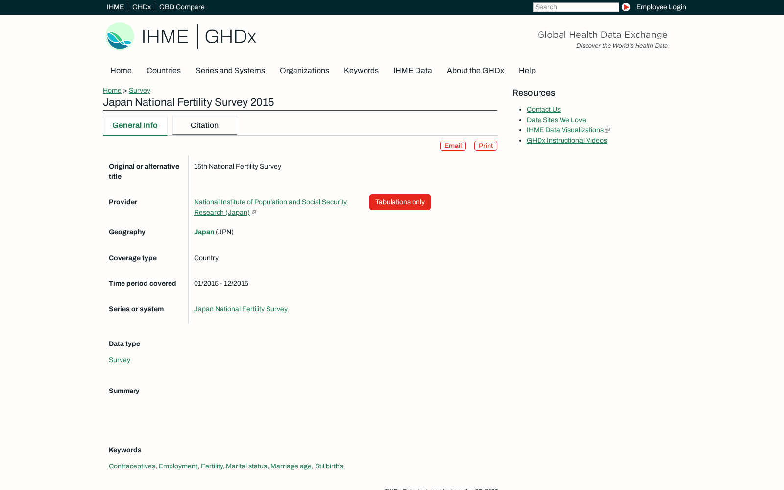Image resolution: width=784 pixels, height=490 pixels.
Task: Click the Print button
Action: pos(486,146)
